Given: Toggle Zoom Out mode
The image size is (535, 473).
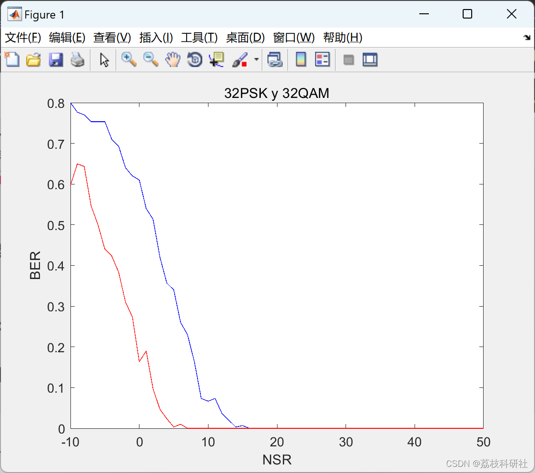Looking at the screenshot, I should [150, 59].
